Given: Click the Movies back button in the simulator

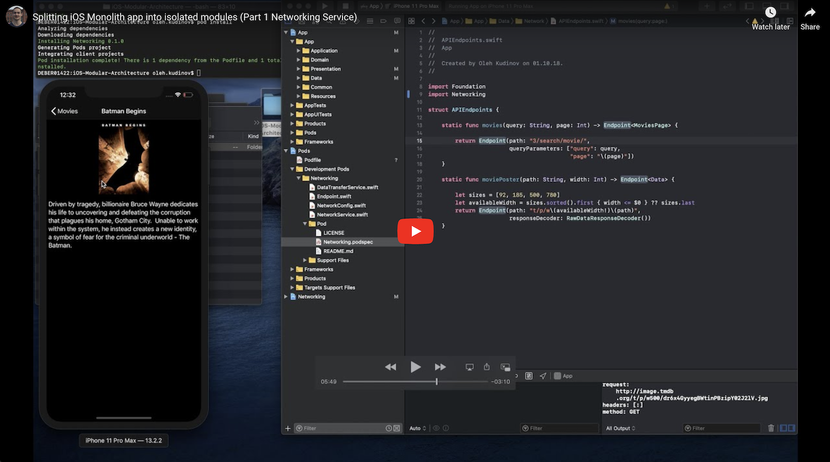Looking at the screenshot, I should [65, 111].
